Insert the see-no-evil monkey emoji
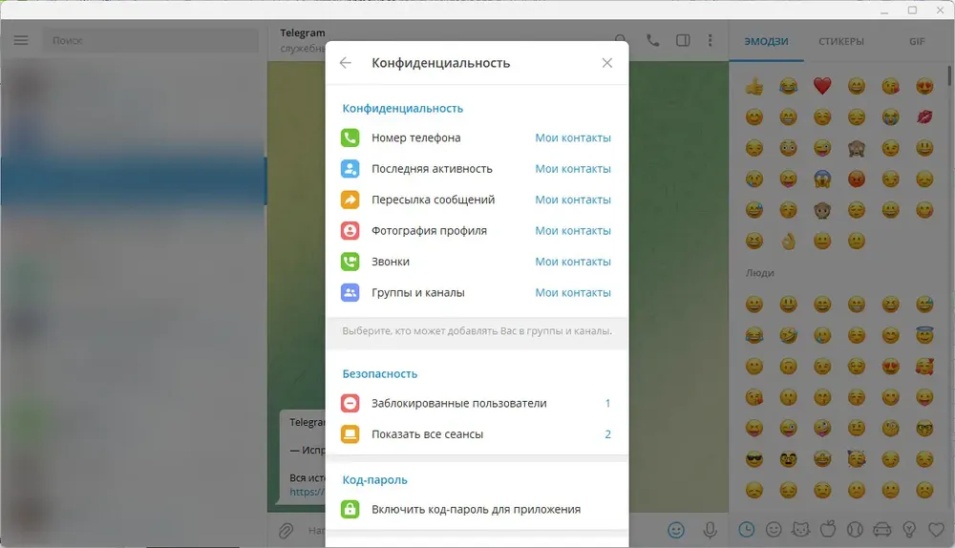 pyautogui.click(x=857, y=148)
